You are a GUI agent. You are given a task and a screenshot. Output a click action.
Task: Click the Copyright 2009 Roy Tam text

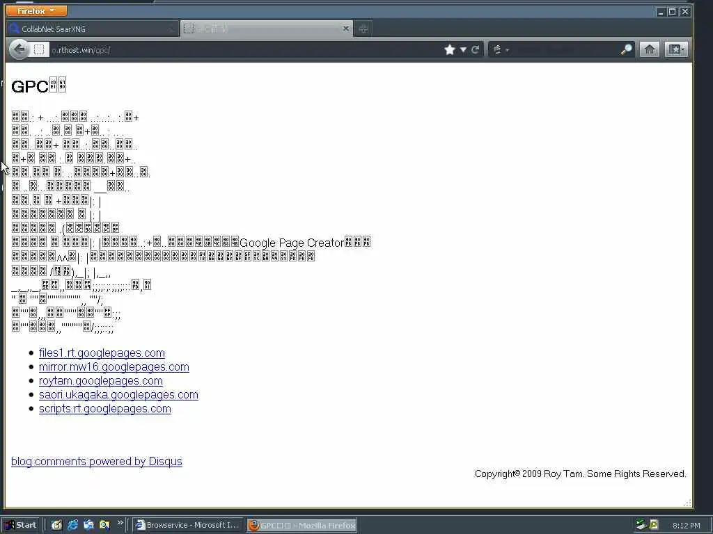point(580,474)
